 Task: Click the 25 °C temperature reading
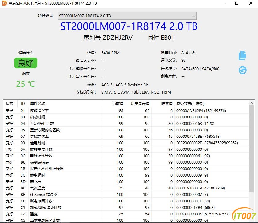pyautogui.click(x=26, y=84)
